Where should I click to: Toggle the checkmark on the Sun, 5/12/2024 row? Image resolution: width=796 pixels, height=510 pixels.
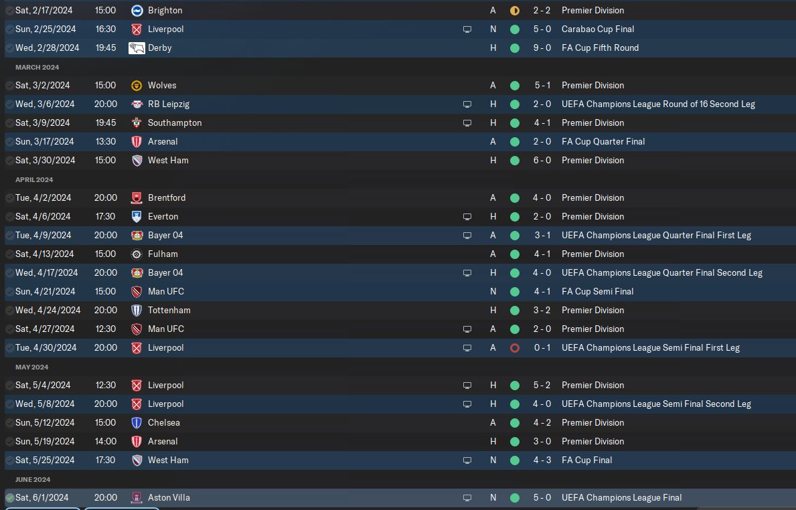(9, 423)
